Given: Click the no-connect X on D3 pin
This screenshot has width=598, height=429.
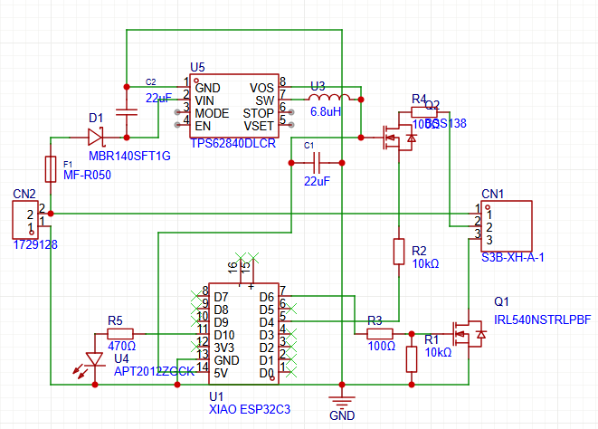Looking at the screenshot, I should [291, 334].
